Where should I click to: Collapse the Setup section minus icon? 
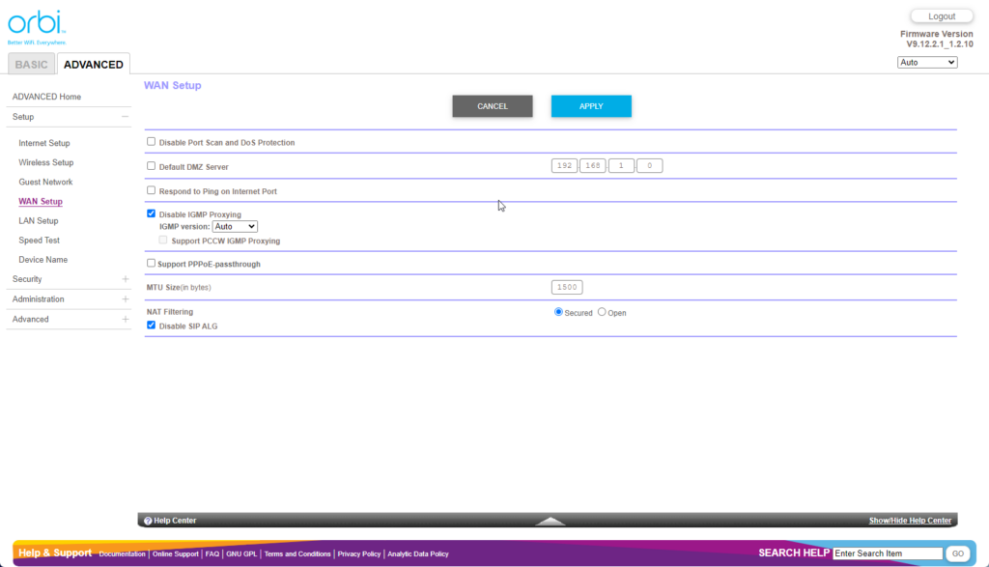(125, 117)
